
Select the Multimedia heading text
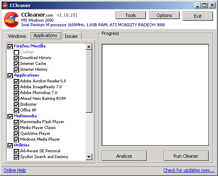point(25,116)
